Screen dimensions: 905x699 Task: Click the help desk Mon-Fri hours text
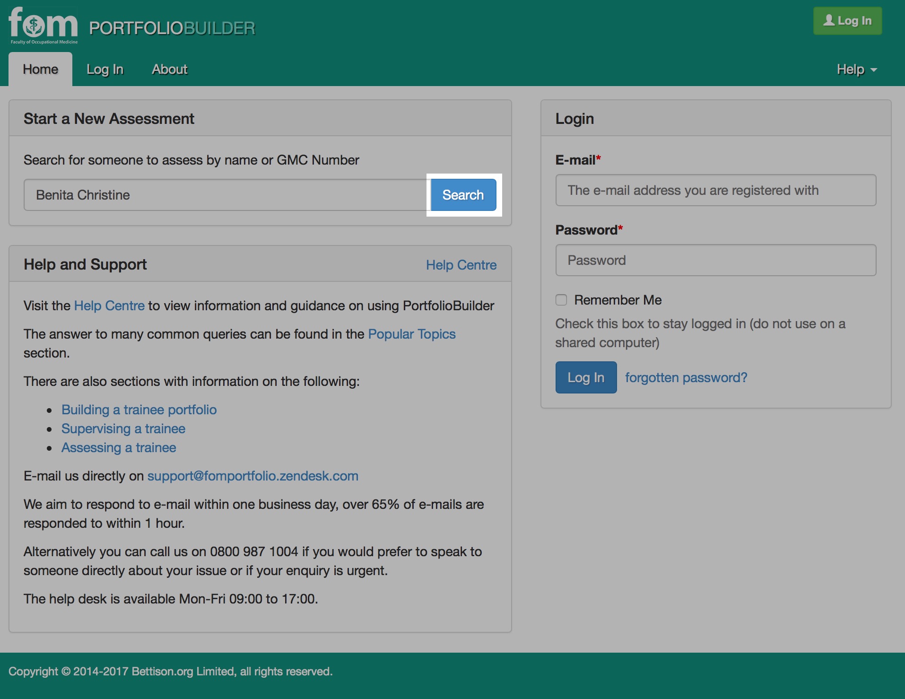tap(171, 599)
